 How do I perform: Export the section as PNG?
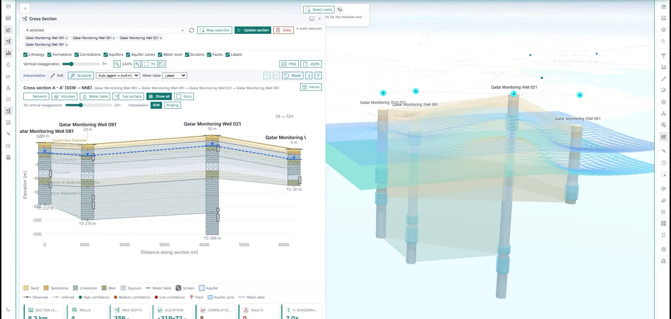289,64
